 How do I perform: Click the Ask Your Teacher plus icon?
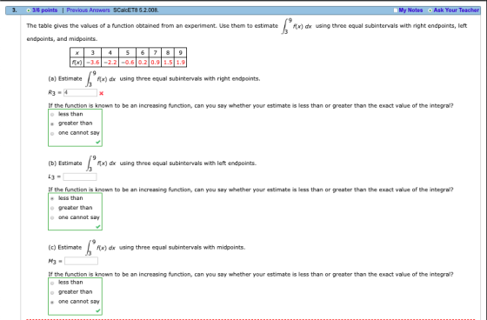430,10
